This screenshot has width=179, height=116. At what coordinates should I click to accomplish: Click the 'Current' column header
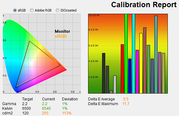pos(48,99)
